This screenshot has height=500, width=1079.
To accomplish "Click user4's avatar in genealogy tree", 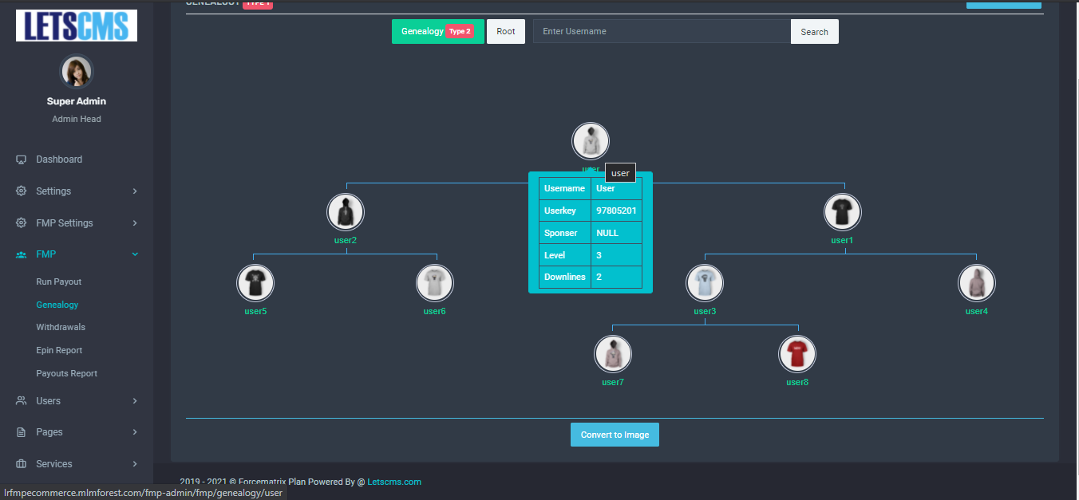I will click(977, 283).
